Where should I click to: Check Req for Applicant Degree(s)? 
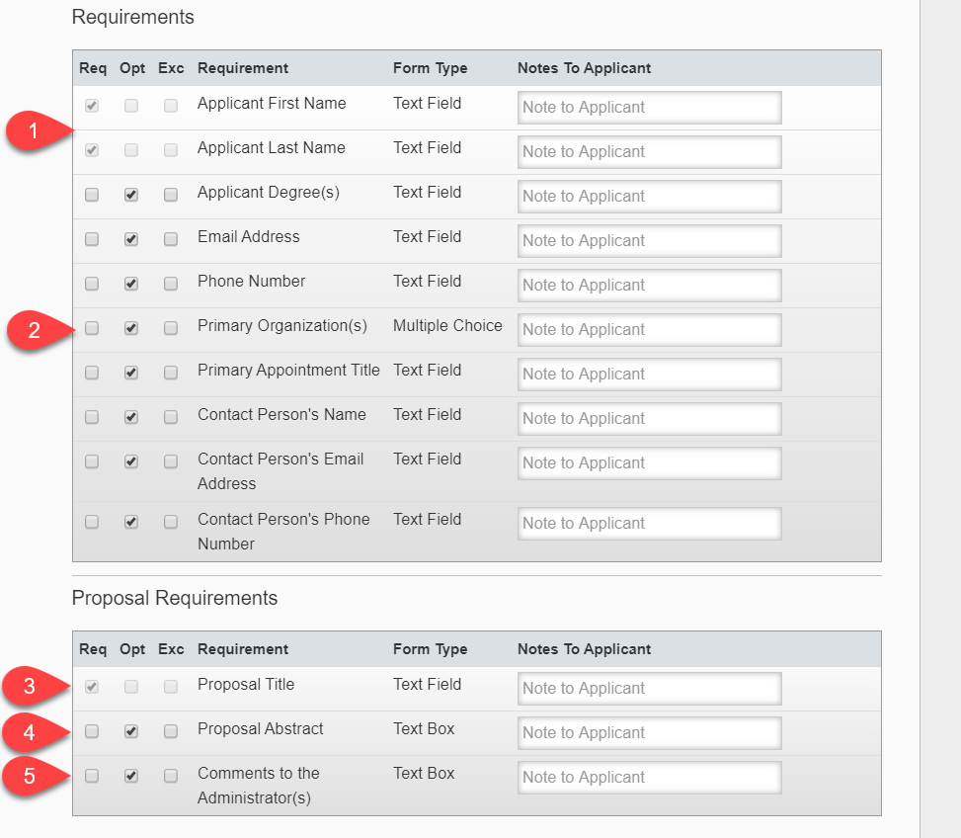(x=92, y=195)
